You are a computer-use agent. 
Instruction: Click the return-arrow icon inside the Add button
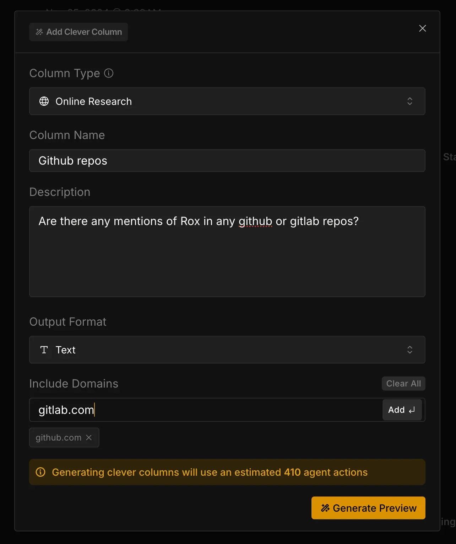pyautogui.click(x=411, y=410)
